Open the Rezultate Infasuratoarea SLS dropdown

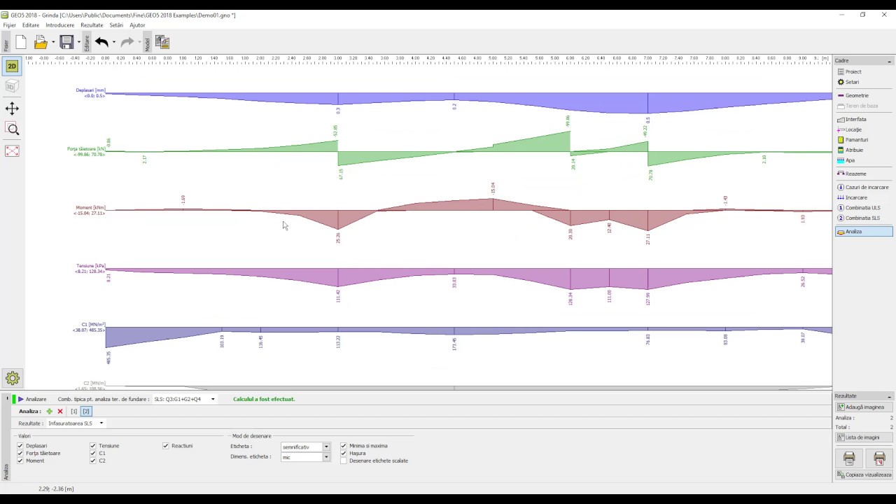click(76, 423)
